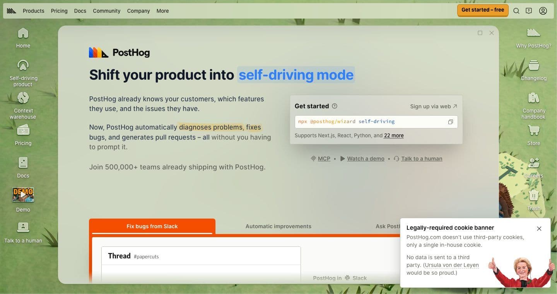Open the Changelog desktop icon

(534, 70)
